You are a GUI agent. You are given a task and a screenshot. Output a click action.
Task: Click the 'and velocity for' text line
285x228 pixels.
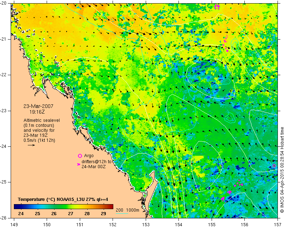tap(39, 130)
